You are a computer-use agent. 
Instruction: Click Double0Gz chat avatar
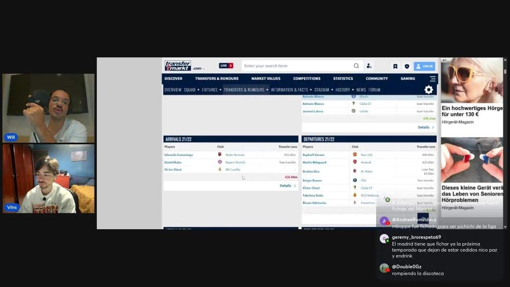coord(384,268)
